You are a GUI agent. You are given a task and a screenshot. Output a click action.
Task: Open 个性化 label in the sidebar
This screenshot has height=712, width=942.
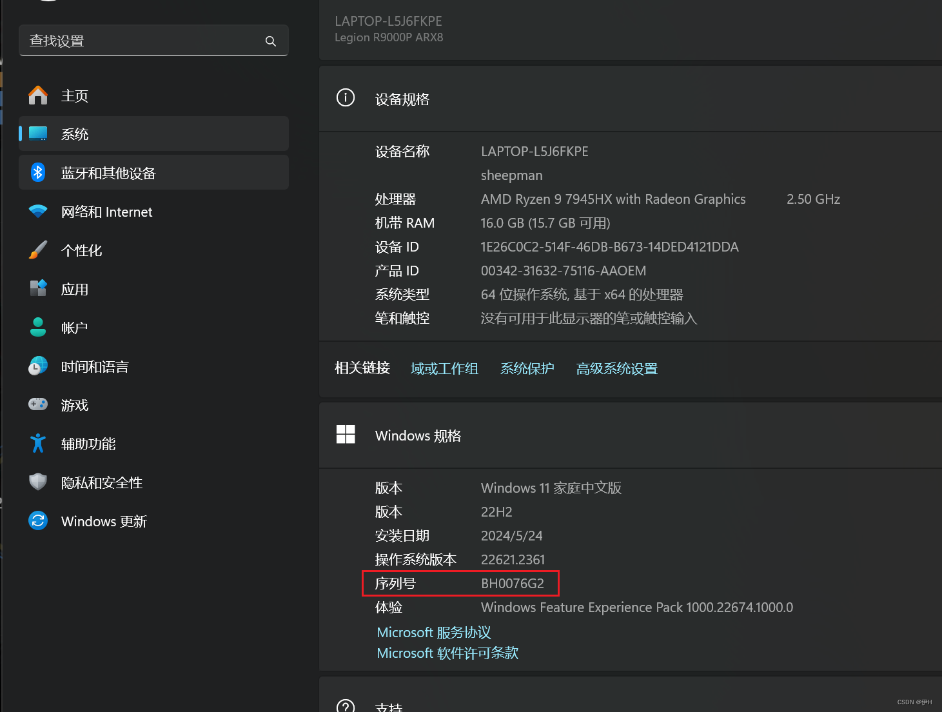pos(82,251)
